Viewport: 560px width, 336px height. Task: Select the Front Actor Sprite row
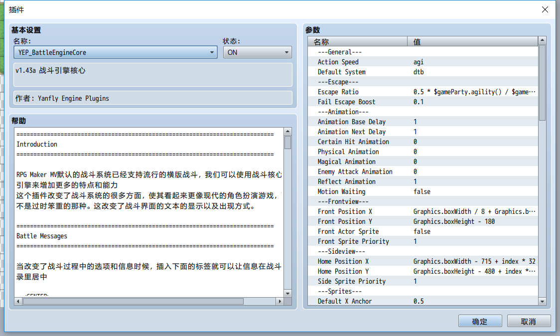[423, 232]
